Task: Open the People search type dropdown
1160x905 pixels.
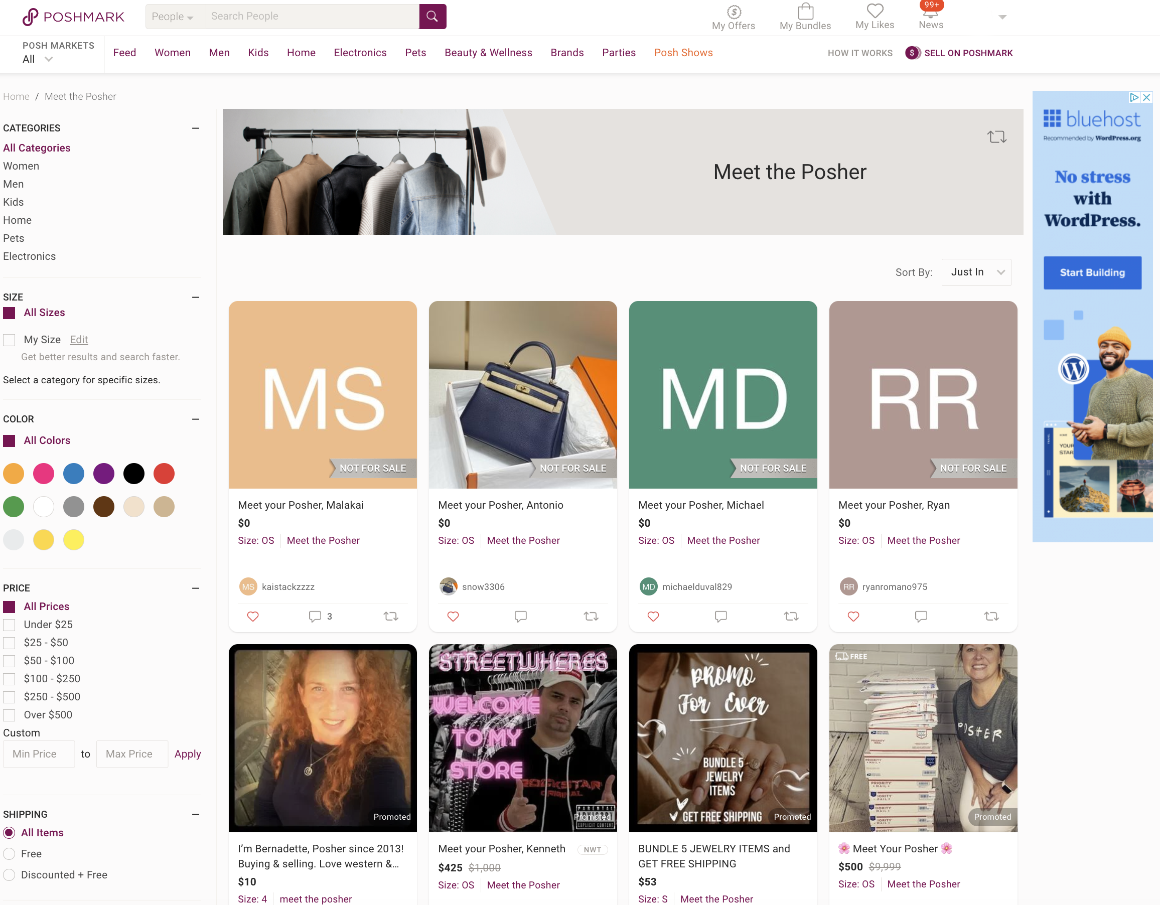Action: 173,17
